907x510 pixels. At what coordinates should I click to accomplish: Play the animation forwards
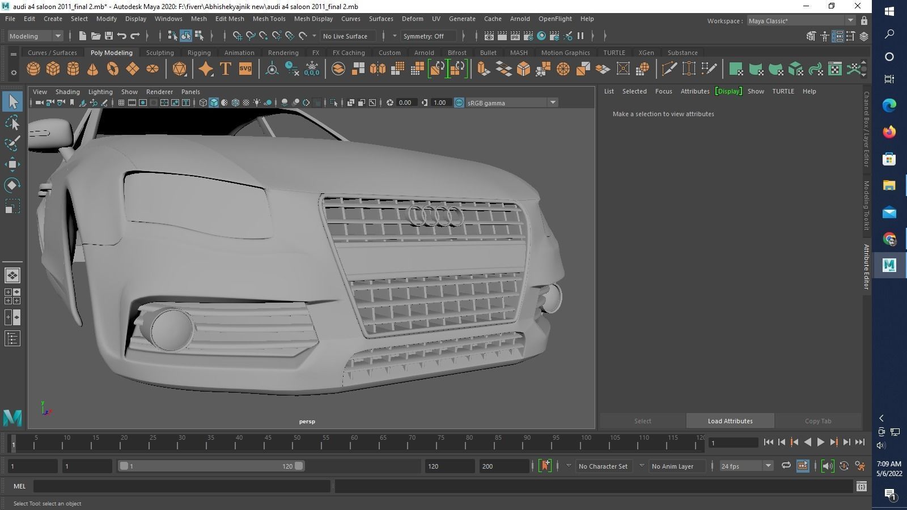click(820, 443)
